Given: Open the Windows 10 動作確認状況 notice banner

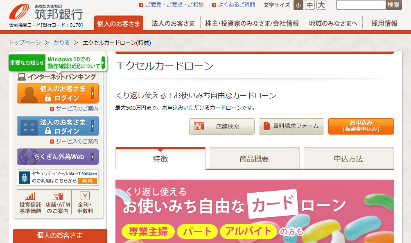Looking at the screenshot, I should tap(58, 63).
